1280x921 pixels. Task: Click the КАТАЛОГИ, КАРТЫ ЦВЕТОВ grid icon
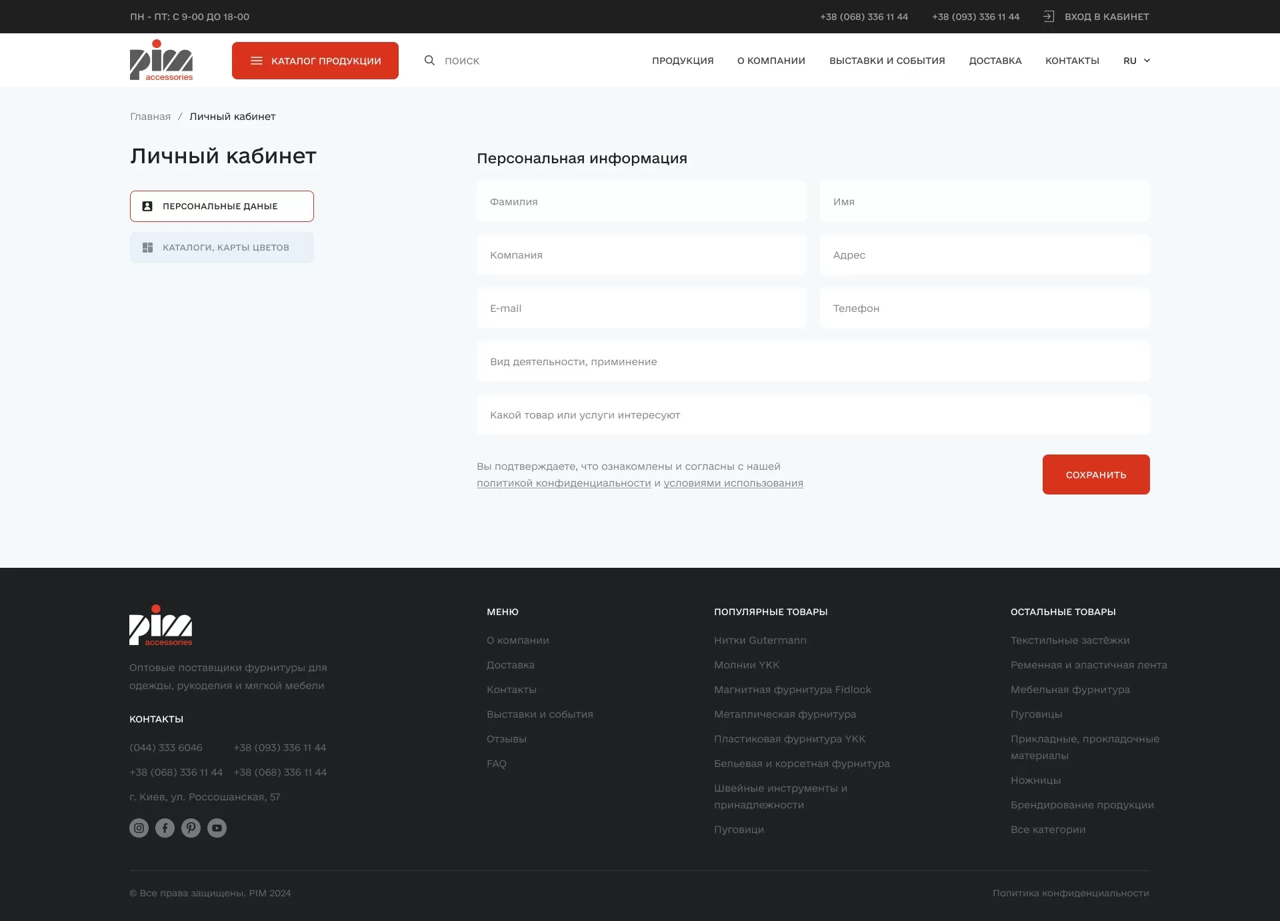tap(147, 247)
